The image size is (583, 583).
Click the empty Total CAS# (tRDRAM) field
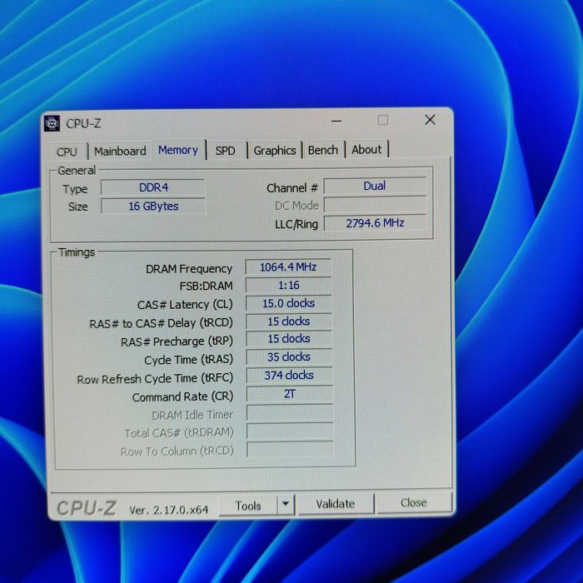[290, 431]
